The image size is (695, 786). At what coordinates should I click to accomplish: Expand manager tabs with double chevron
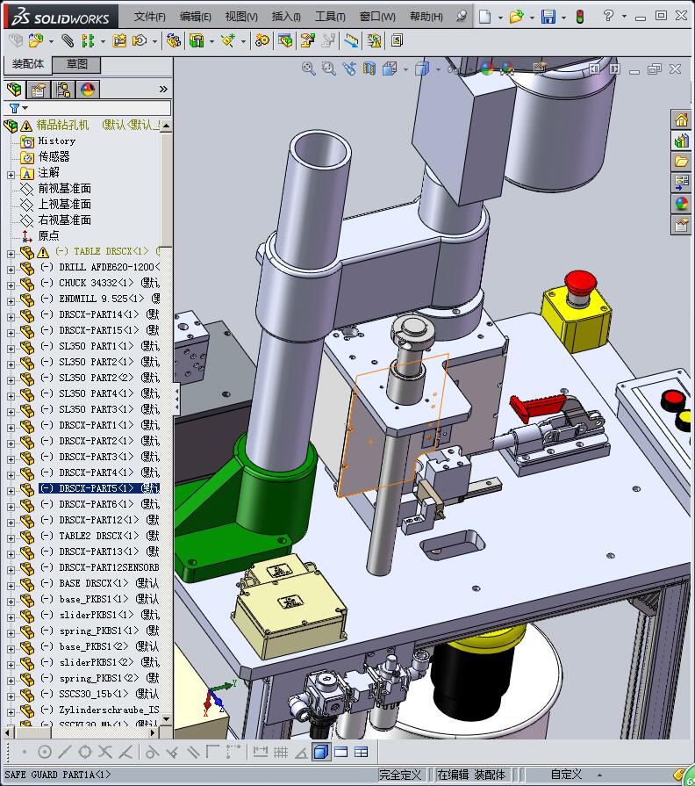click(163, 90)
